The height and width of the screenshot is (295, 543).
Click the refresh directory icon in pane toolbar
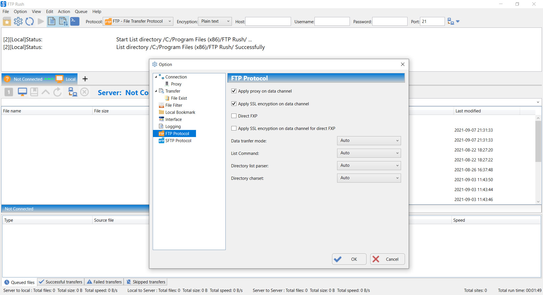(57, 92)
